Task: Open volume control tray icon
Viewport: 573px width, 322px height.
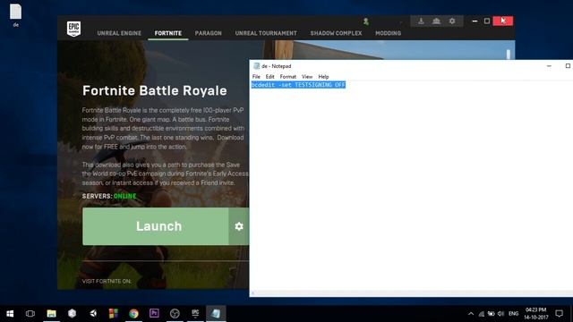Action: tap(501, 314)
